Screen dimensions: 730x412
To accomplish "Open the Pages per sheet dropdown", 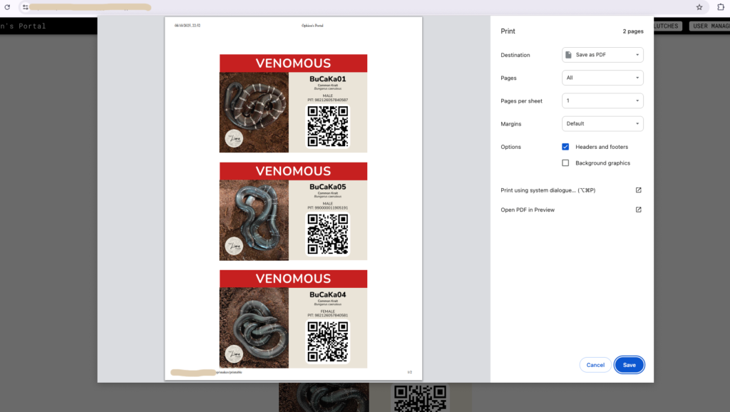I will (x=602, y=101).
